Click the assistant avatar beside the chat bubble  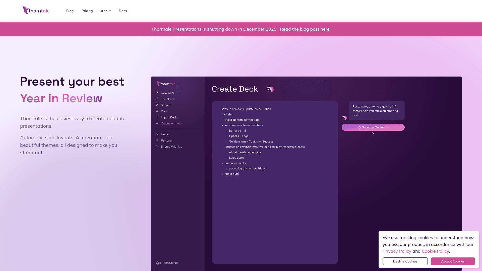[344, 118]
